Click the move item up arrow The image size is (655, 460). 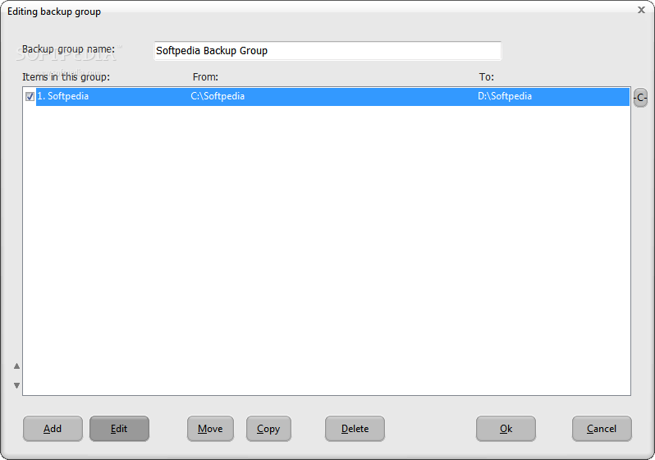(x=16, y=366)
